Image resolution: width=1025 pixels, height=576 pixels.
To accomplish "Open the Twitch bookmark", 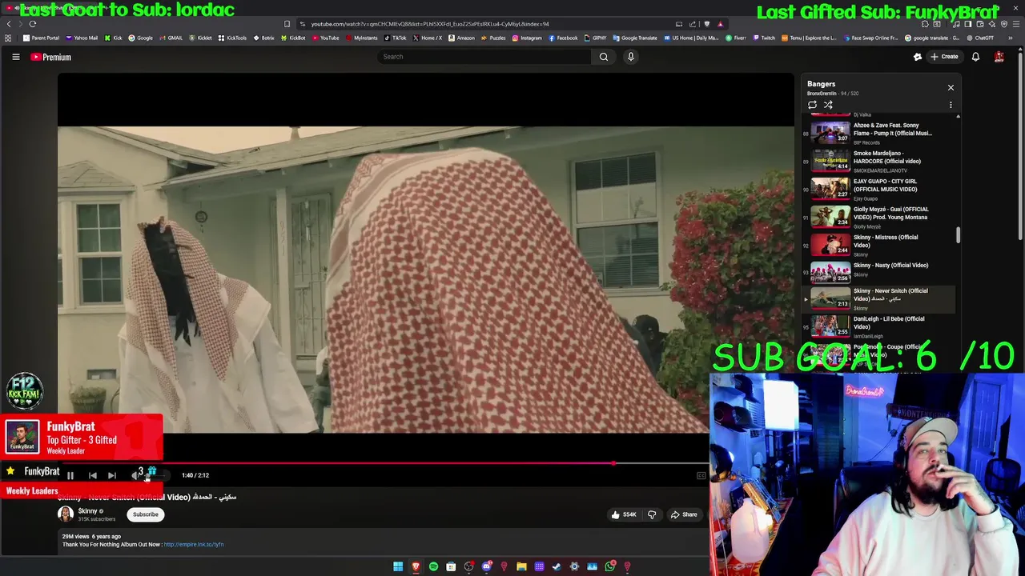I will coord(764,38).
